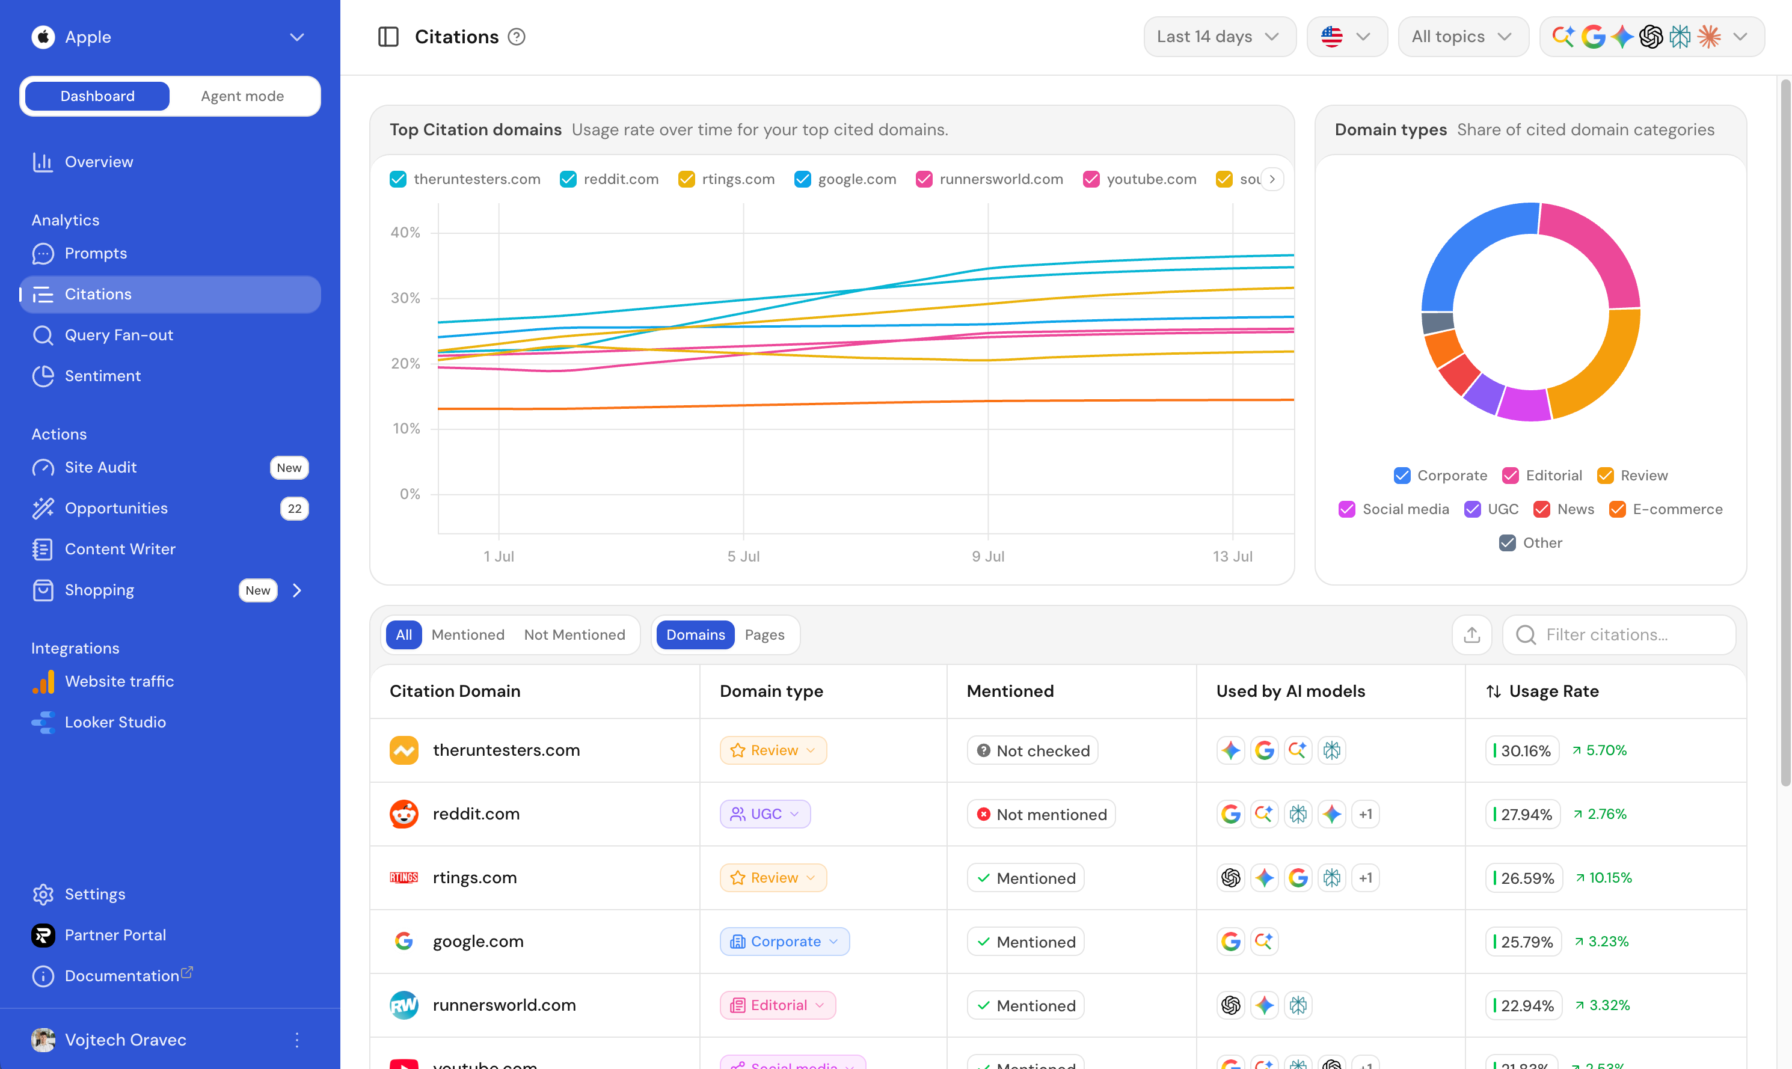Open Query Fan-out page
The image size is (1792, 1069).
(x=170, y=335)
